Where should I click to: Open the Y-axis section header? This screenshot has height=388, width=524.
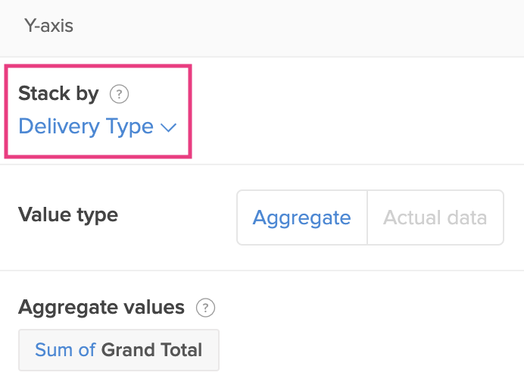point(48,26)
